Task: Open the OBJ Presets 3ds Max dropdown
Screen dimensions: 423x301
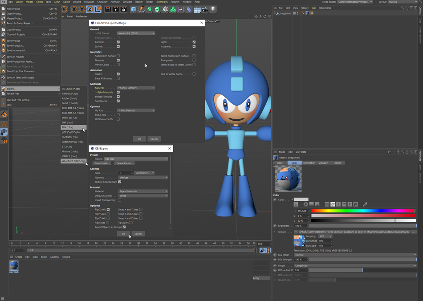Action: tap(136, 159)
